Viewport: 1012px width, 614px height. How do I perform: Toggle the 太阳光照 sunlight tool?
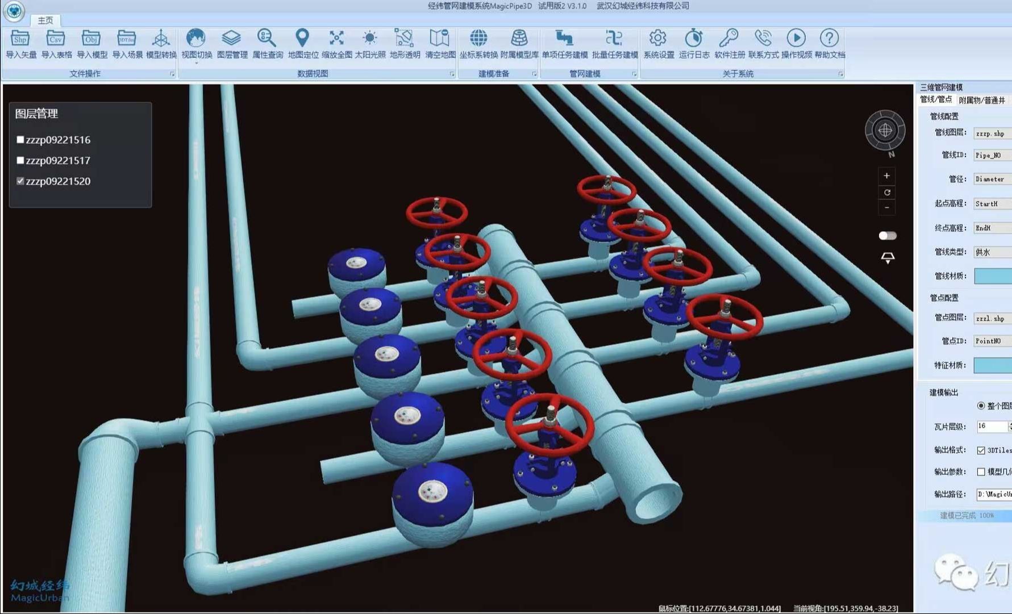[x=370, y=44]
